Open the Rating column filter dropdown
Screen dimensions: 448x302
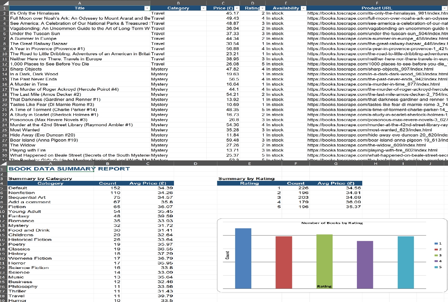[x=262, y=8]
